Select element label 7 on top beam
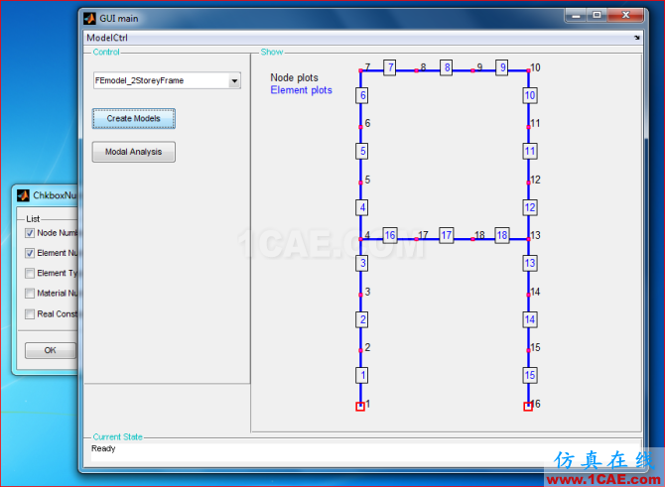The image size is (665, 487). (x=390, y=67)
